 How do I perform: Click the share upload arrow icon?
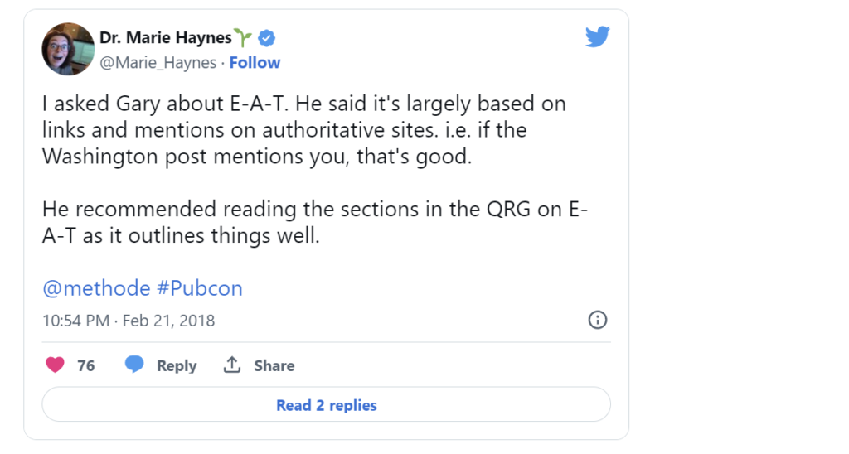pyautogui.click(x=233, y=365)
